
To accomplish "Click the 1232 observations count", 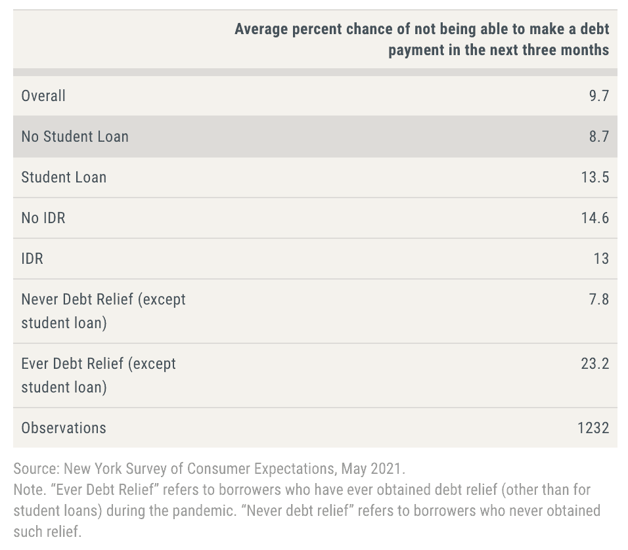I will pos(593,428).
